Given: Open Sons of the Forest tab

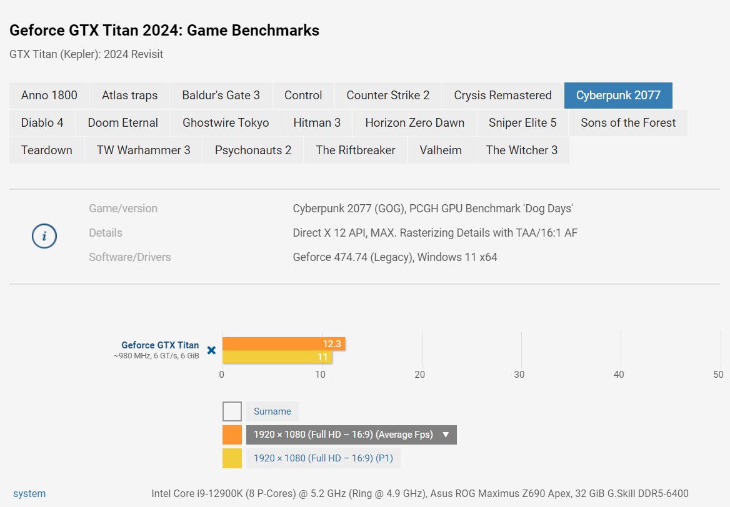Looking at the screenshot, I should pos(628,123).
